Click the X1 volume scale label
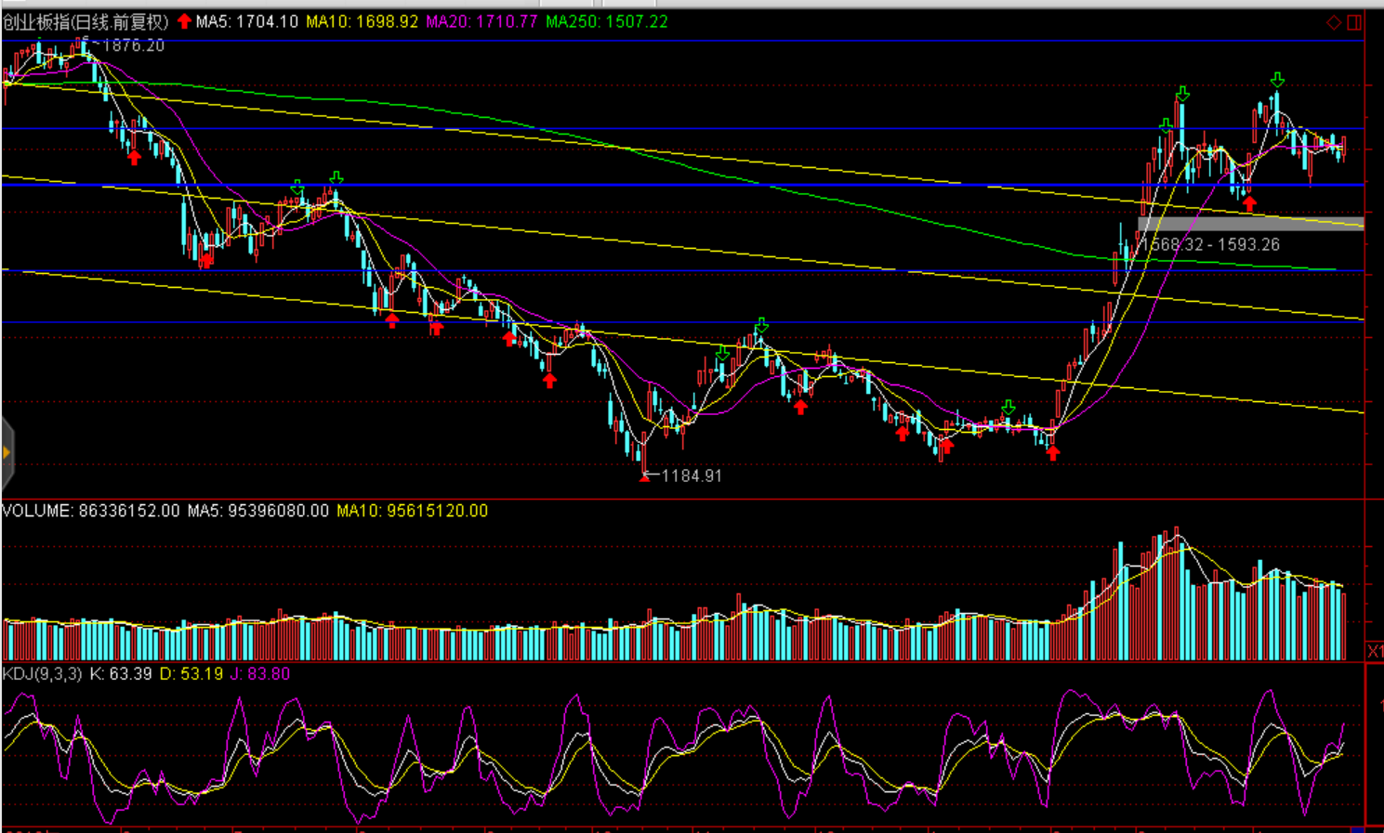1384x833 pixels. (1374, 651)
